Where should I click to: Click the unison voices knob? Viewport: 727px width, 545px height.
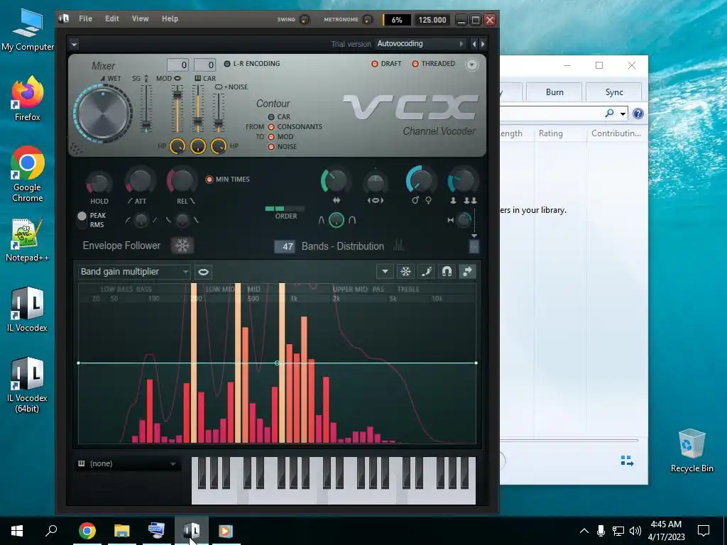(x=462, y=181)
